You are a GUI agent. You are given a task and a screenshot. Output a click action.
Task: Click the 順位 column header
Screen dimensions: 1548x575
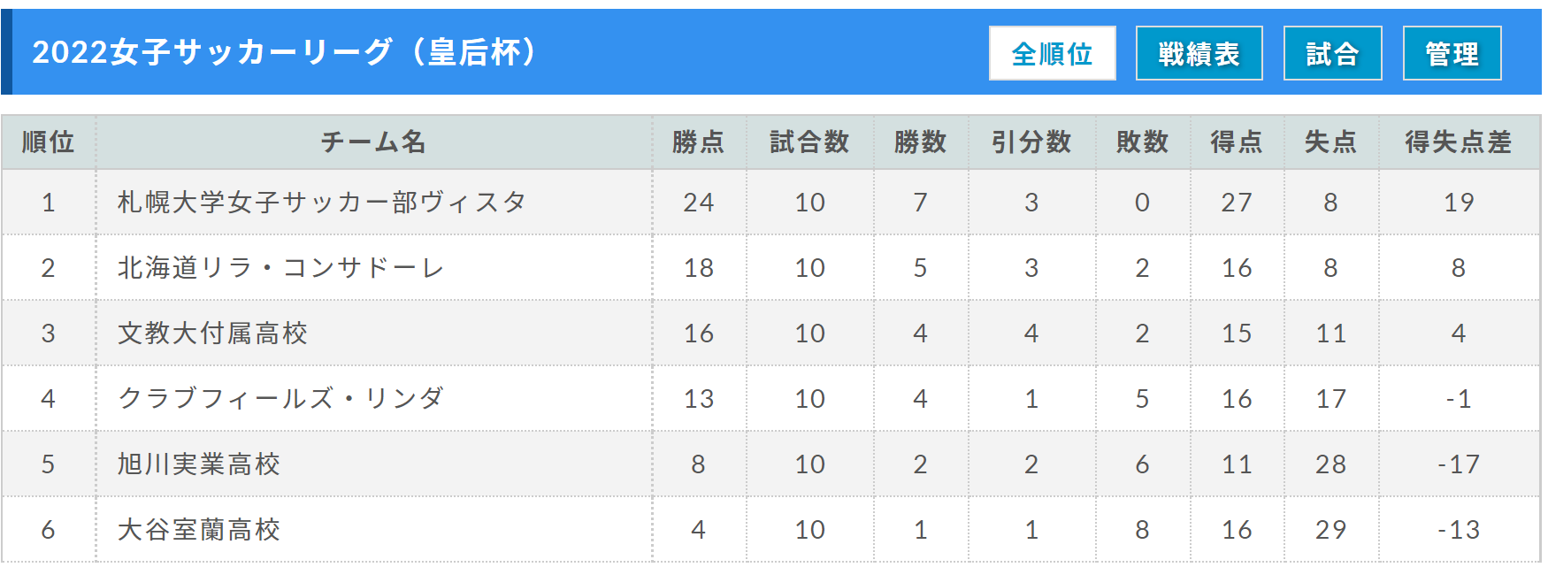coord(48,142)
